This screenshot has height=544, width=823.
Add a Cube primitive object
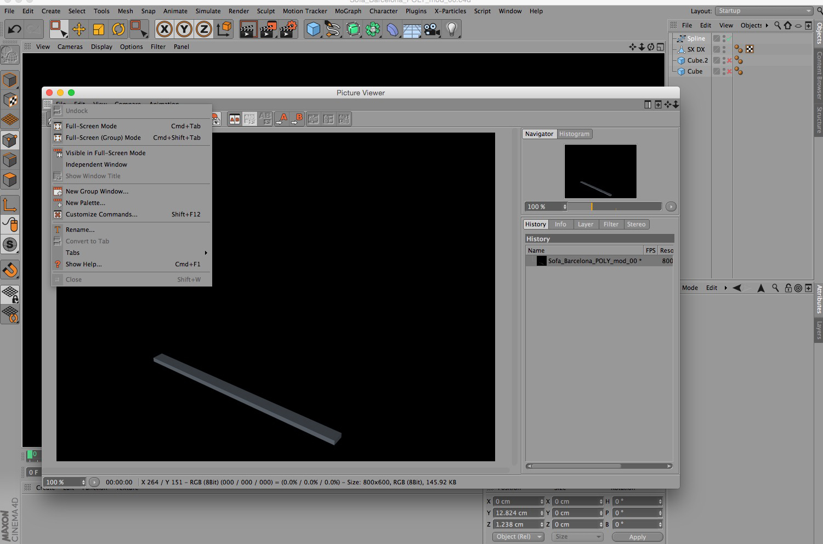[313, 29]
